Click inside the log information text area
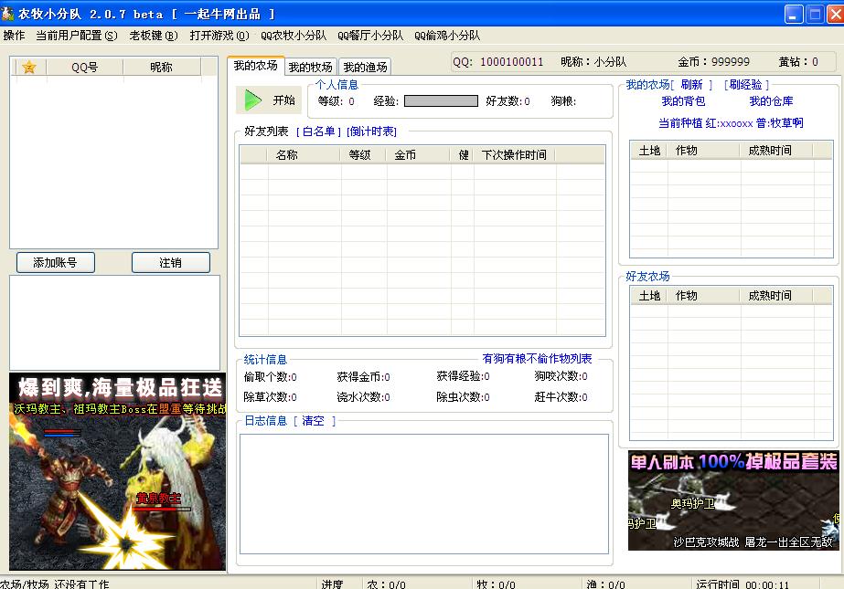 (424, 494)
